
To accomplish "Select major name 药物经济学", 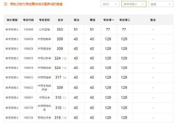I will pos(44,118).
